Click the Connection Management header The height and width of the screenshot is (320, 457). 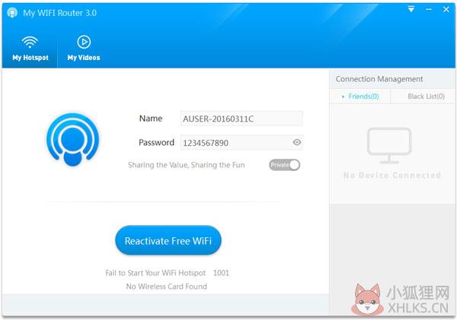[379, 79]
